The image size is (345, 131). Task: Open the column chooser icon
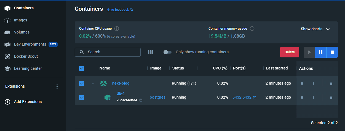[150, 52]
